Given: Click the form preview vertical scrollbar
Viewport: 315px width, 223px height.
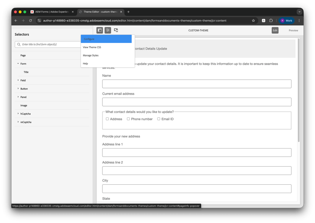Looking at the screenshot, I should [299, 90].
